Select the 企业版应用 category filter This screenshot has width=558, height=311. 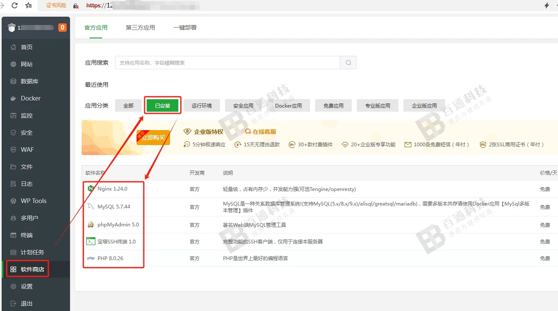(x=424, y=105)
